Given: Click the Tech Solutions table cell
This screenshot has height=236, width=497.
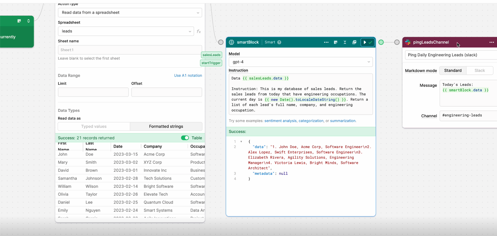Looking at the screenshot, I should click(x=158, y=179).
